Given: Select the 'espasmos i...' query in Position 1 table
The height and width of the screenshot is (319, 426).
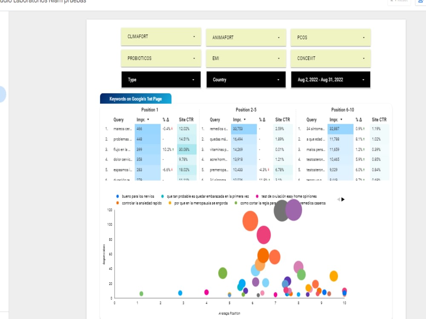Looking at the screenshot, I should coord(123,170).
